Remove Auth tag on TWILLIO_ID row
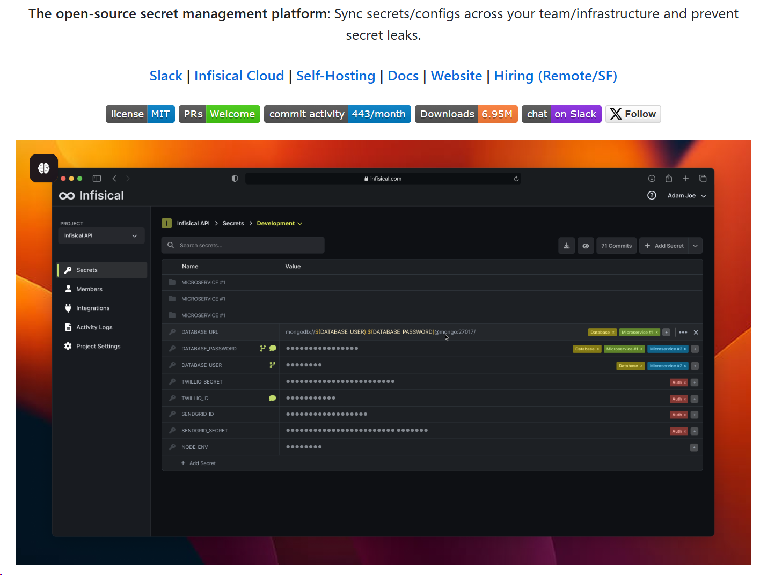Image resolution: width=760 pixels, height=575 pixels. click(x=685, y=399)
